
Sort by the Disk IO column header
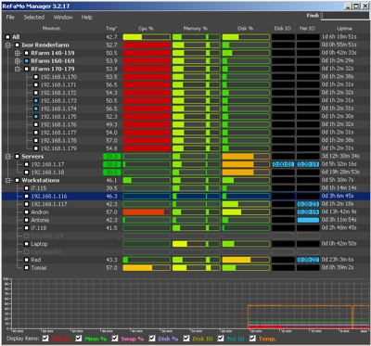tap(283, 29)
